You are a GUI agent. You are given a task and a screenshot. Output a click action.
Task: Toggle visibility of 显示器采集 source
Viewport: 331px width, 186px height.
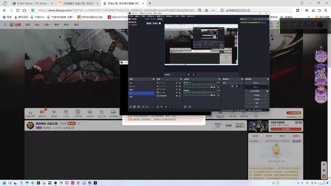point(177,96)
